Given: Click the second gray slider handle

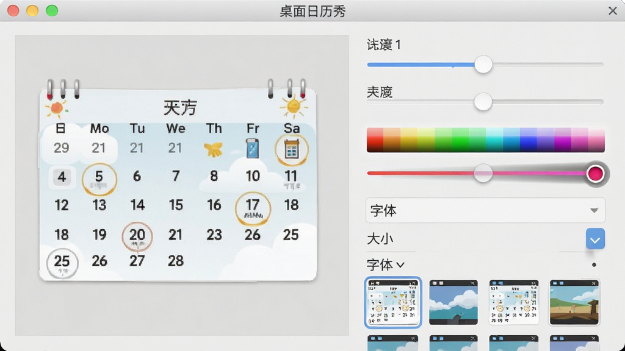Looking at the screenshot, I should pyautogui.click(x=483, y=102).
